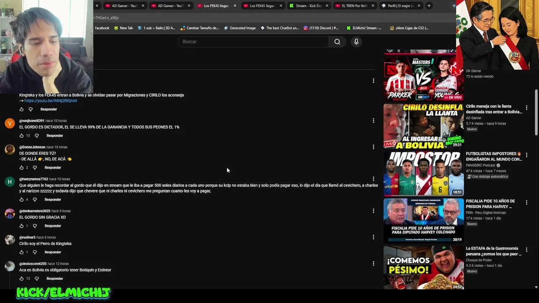This screenshot has width=539, height=303.
Task: Switch to the 'Perfil | El mejor s' tab
Action: tap(400, 6)
